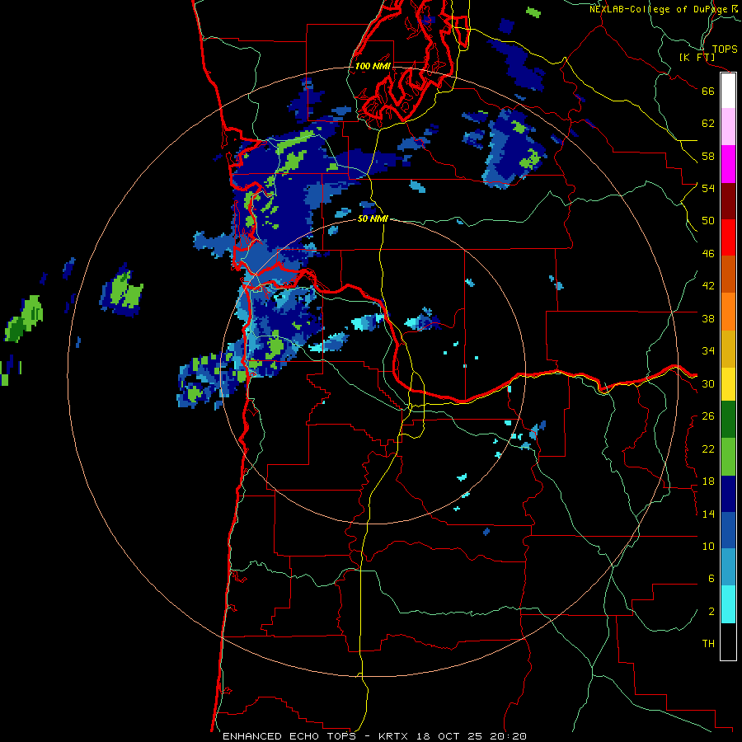Click the "[K FT]" units label
742x742 pixels.
click(x=697, y=57)
